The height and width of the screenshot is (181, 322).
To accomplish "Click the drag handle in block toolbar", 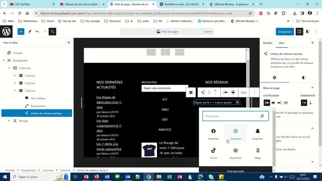I will click(x=209, y=93).
